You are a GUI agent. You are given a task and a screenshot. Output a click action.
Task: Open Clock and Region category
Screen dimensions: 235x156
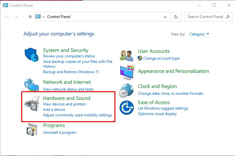coord(158,86)
